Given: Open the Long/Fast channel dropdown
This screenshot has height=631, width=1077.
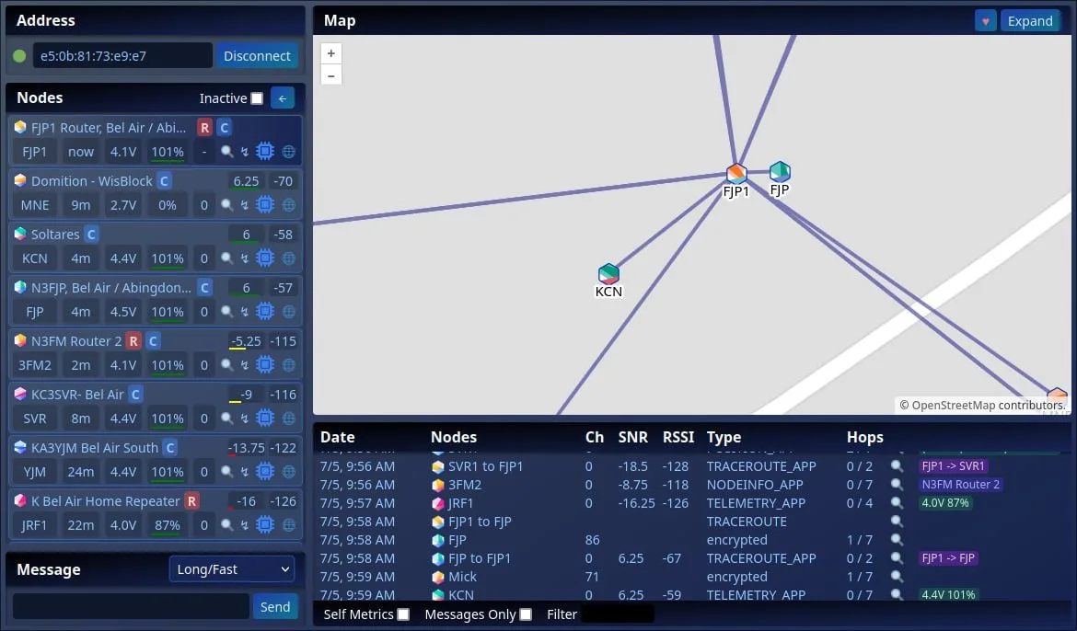Looking at the screenshot, I should (x=231, y=569).
